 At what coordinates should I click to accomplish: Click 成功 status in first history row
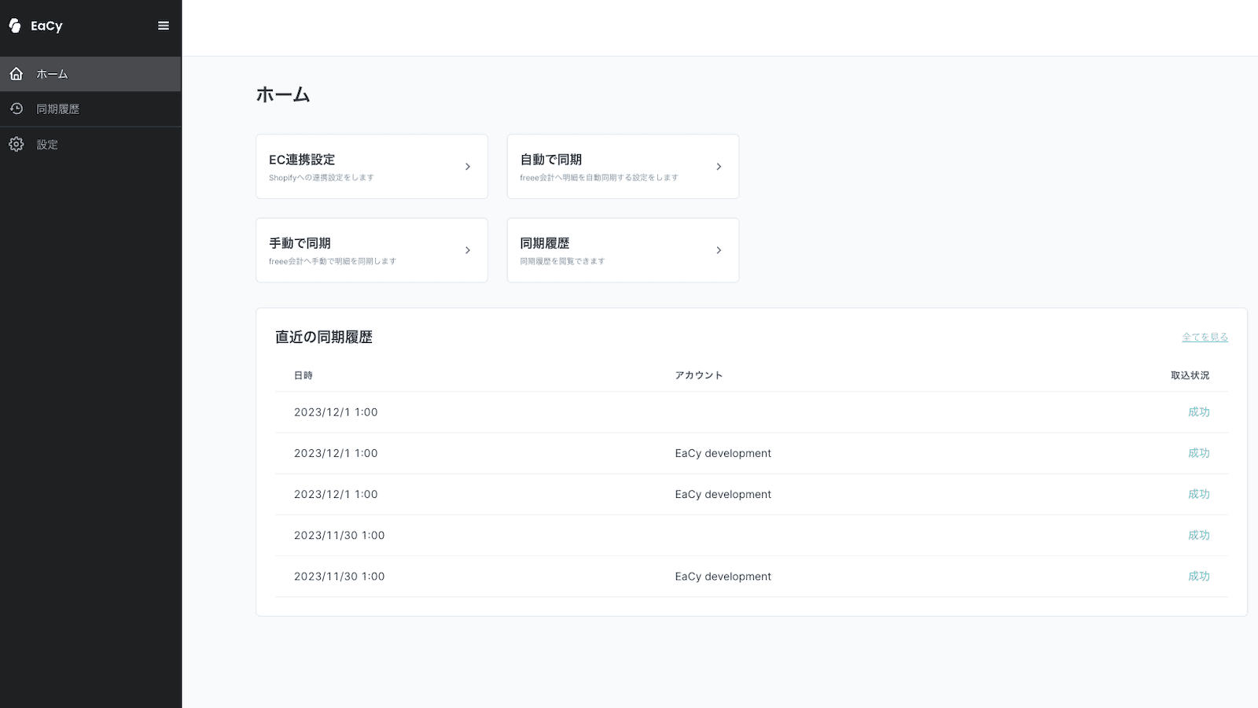1198,412
